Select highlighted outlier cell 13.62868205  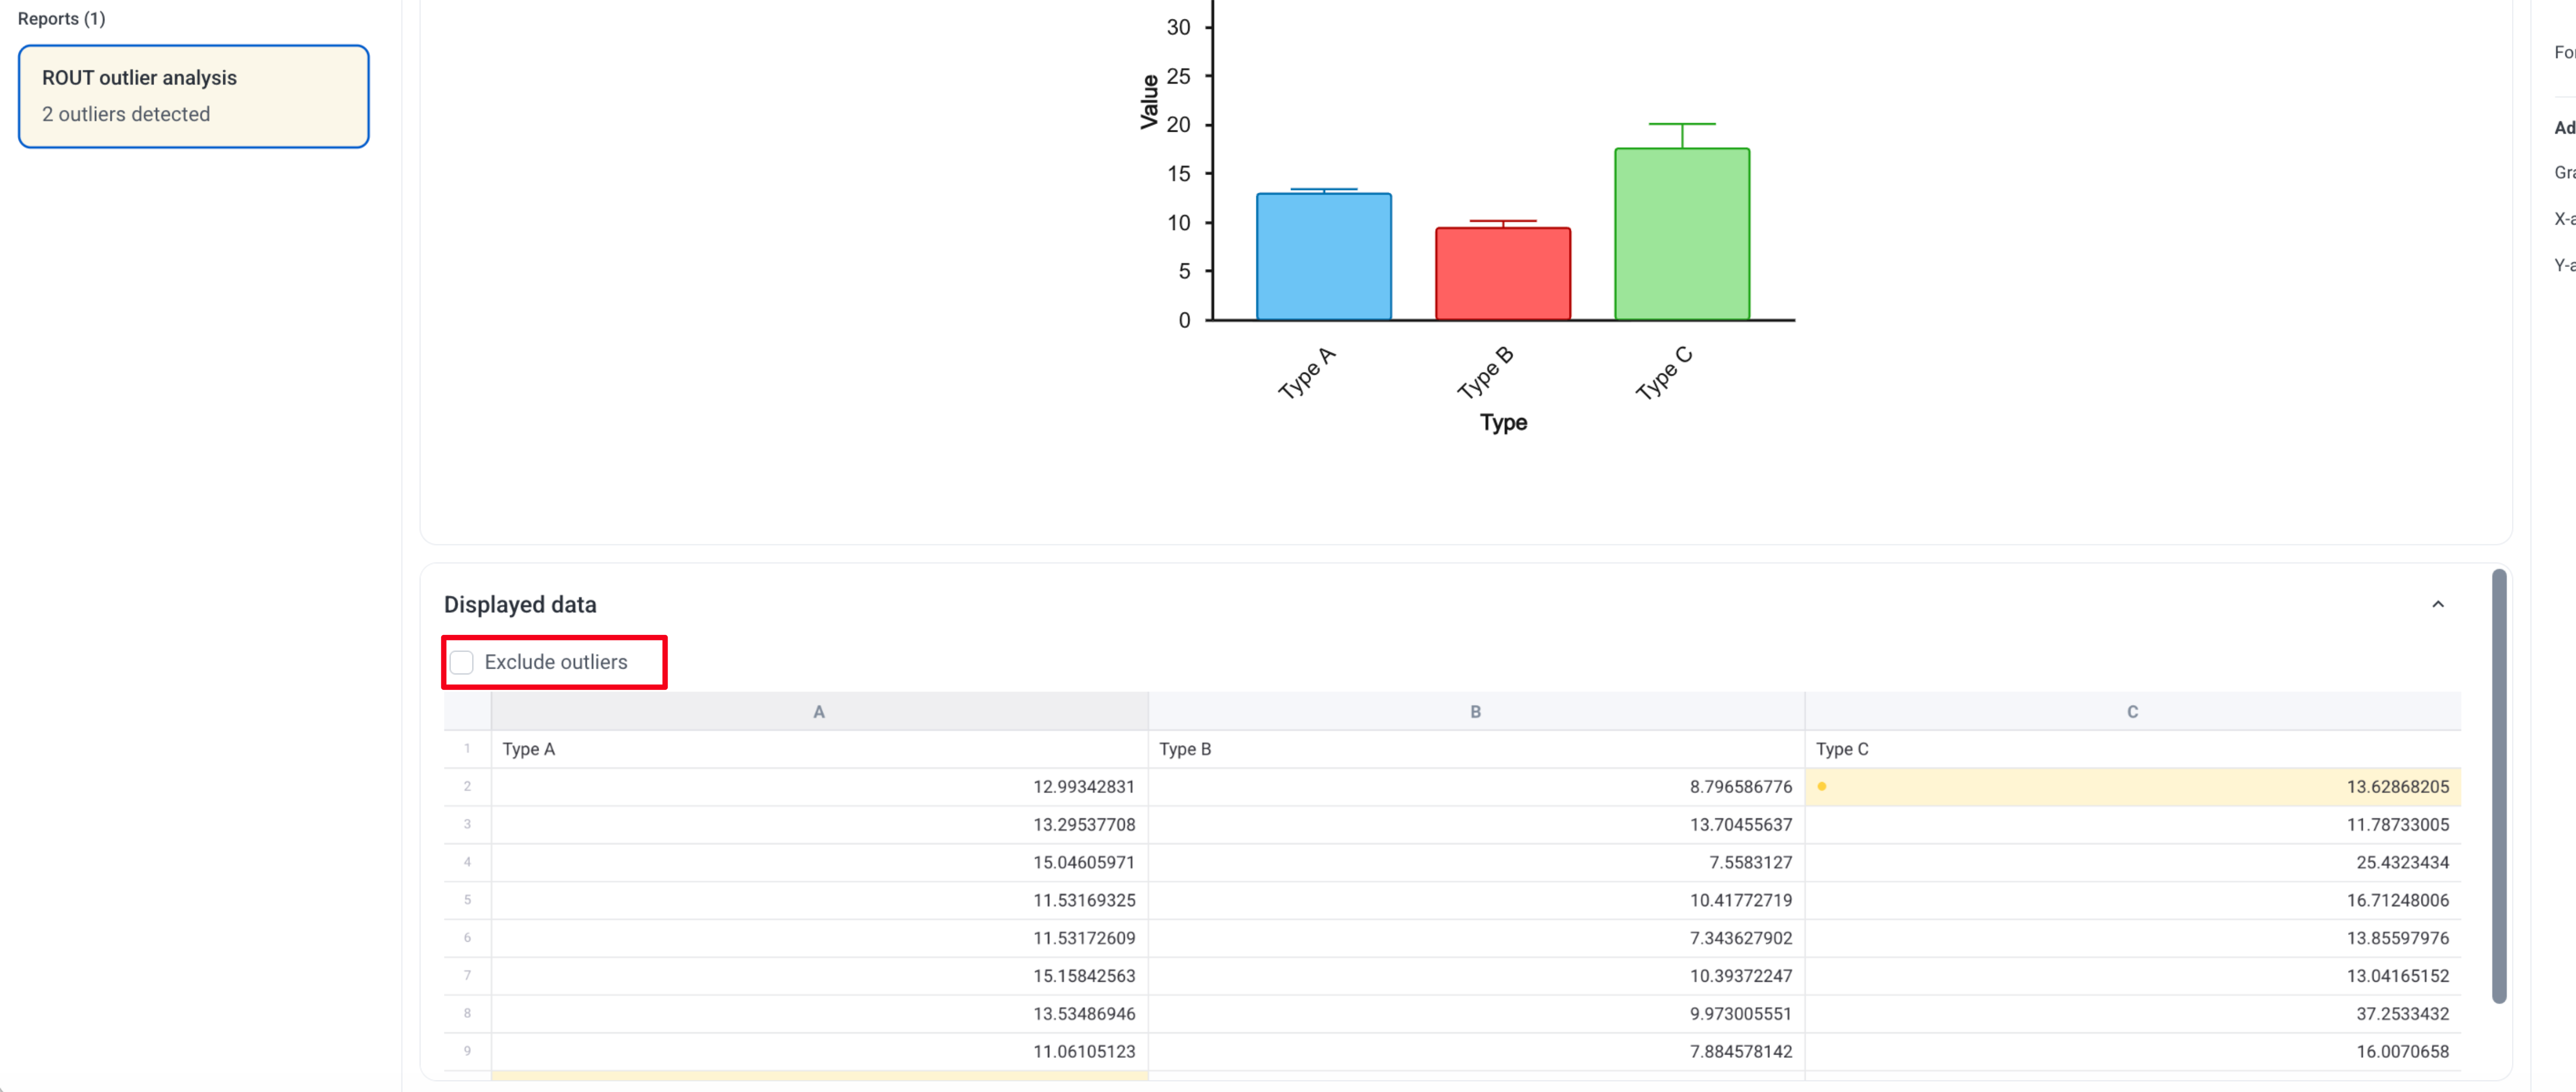[2133, 787]
